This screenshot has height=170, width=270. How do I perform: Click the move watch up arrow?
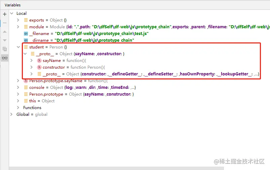tap(5, 32)
